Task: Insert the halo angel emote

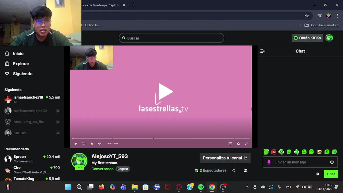Action: (266, 152)
